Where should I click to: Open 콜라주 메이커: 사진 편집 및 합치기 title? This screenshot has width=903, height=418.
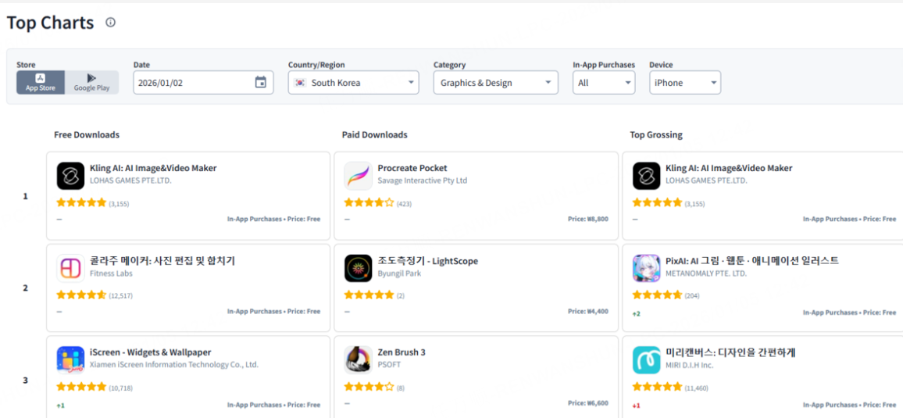[162, 261]
